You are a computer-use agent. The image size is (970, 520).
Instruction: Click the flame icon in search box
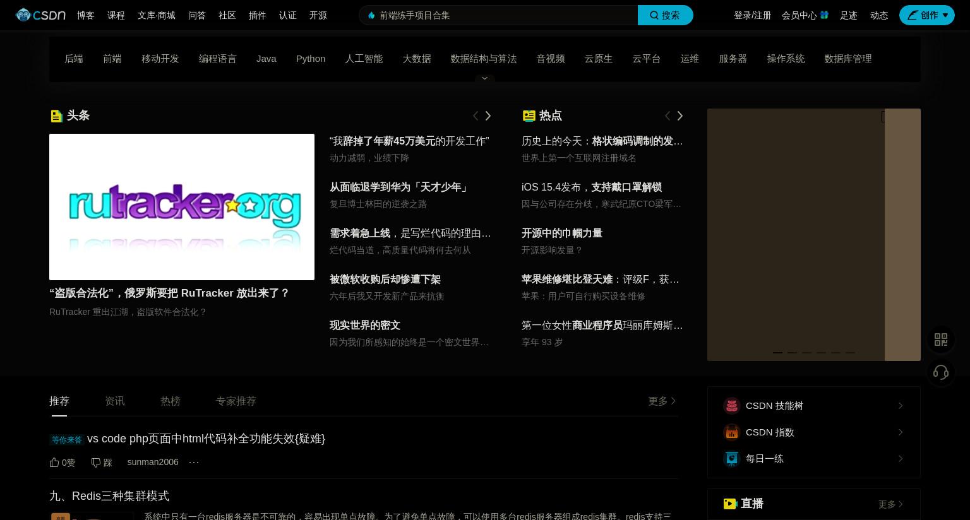tap(371, 15)
